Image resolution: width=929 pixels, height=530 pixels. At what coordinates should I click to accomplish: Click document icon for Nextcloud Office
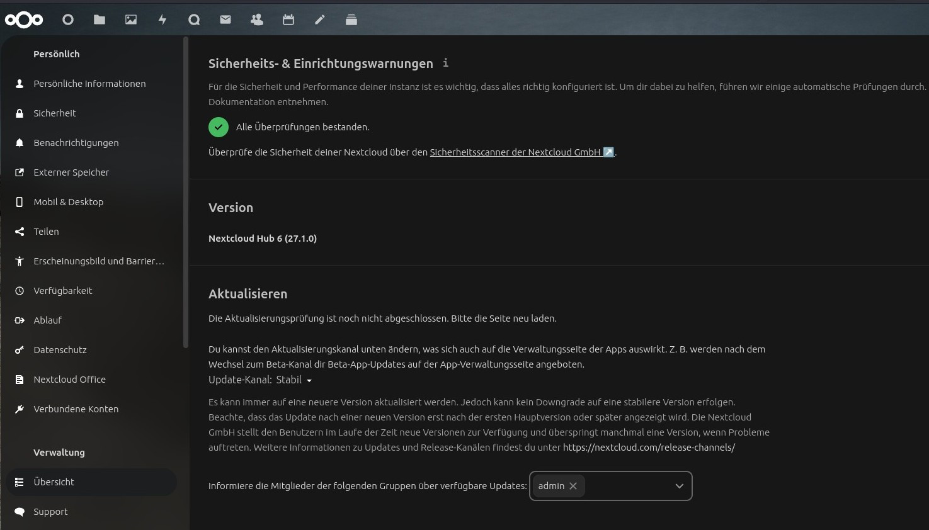pos(20,380)
